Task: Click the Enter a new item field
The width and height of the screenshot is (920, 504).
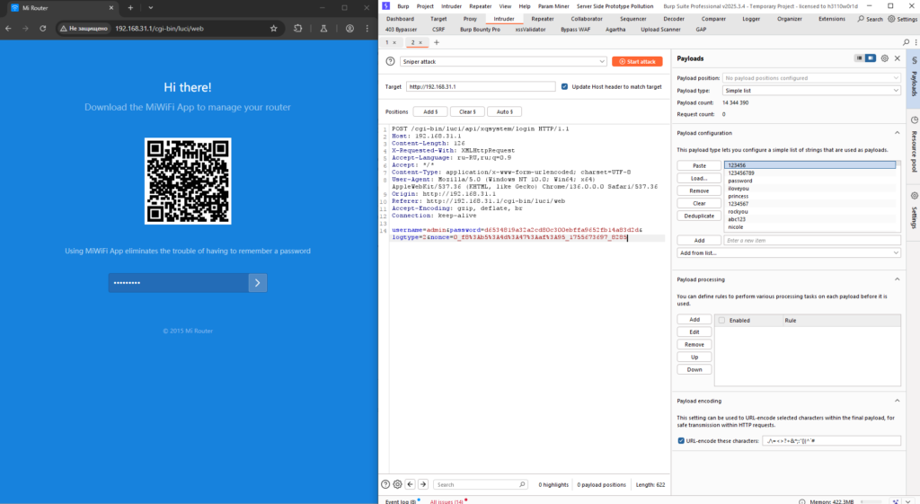Action: [x=812, y=240]
